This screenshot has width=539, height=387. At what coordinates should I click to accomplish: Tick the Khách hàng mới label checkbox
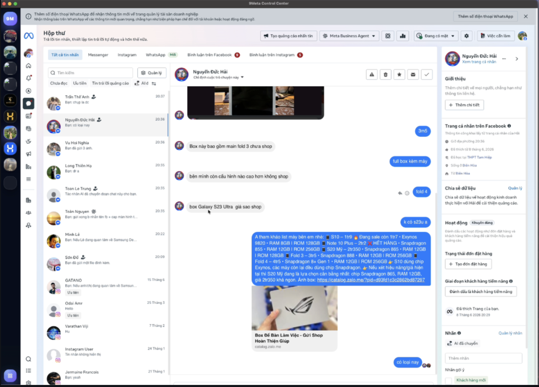448,380
